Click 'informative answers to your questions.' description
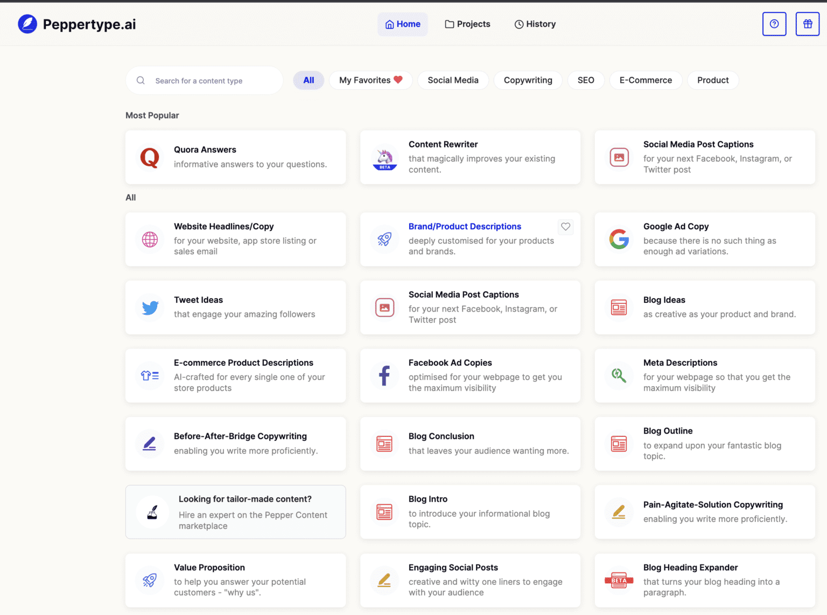The height and width of the screenshot is (615, 827). pyautogui.click(x=250, y=164)
